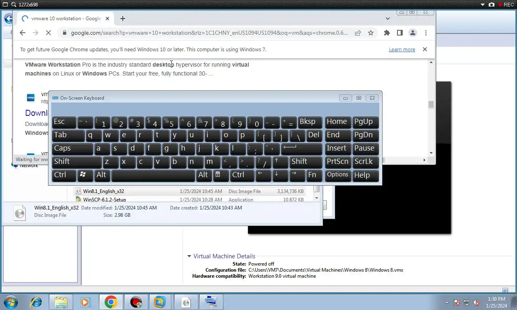The image size is (517, 310).
Task: Click the Windows 8.vmx configuration file path
Action: (326, 270)
